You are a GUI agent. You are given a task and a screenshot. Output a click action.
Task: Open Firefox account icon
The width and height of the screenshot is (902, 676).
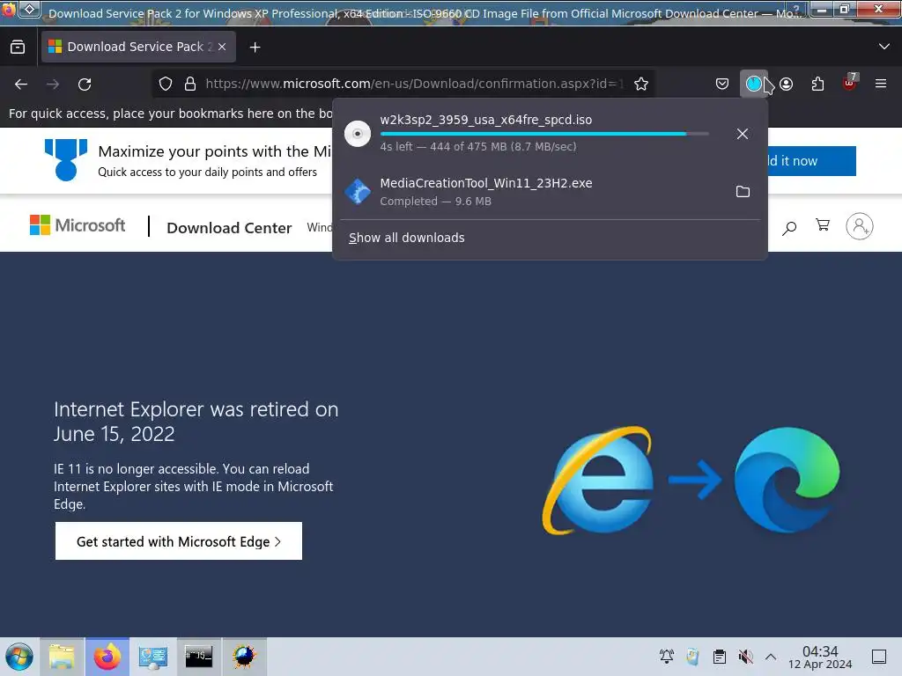(787, 84)
